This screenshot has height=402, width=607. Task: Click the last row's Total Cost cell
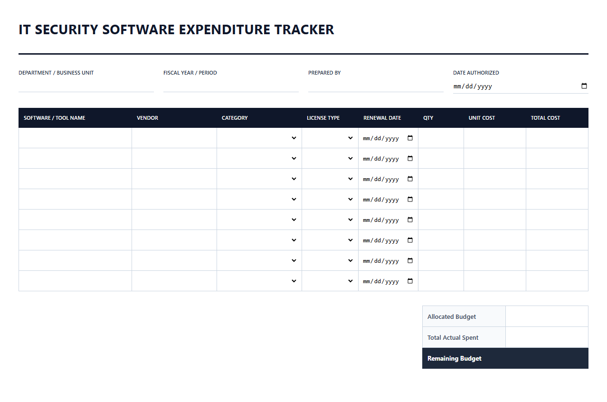[x=557, y=281]
